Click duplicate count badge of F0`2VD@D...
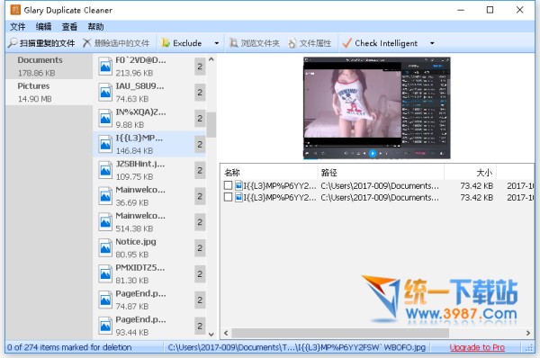 [200, 67]
